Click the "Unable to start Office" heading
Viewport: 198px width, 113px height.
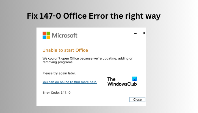pyautogui.click(x=65, y=50)
